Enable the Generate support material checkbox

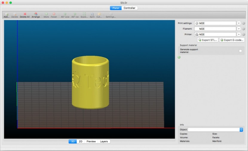(241, 51)
